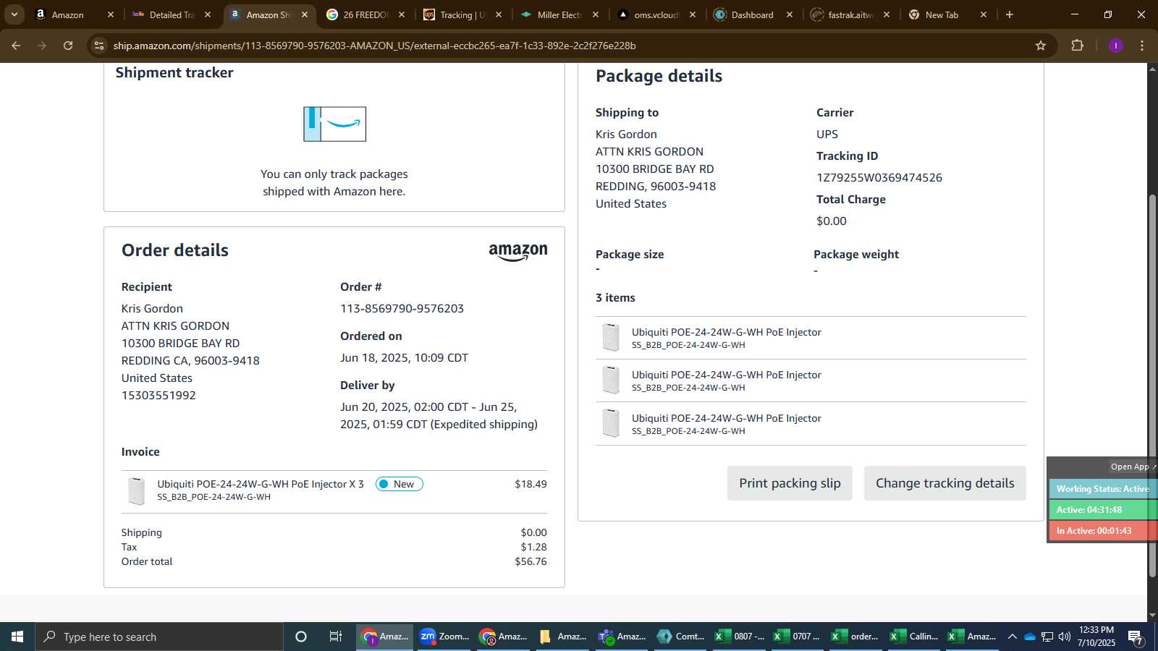Open the volume speaker icon
1158x651 pixels.
[1064, 637]
